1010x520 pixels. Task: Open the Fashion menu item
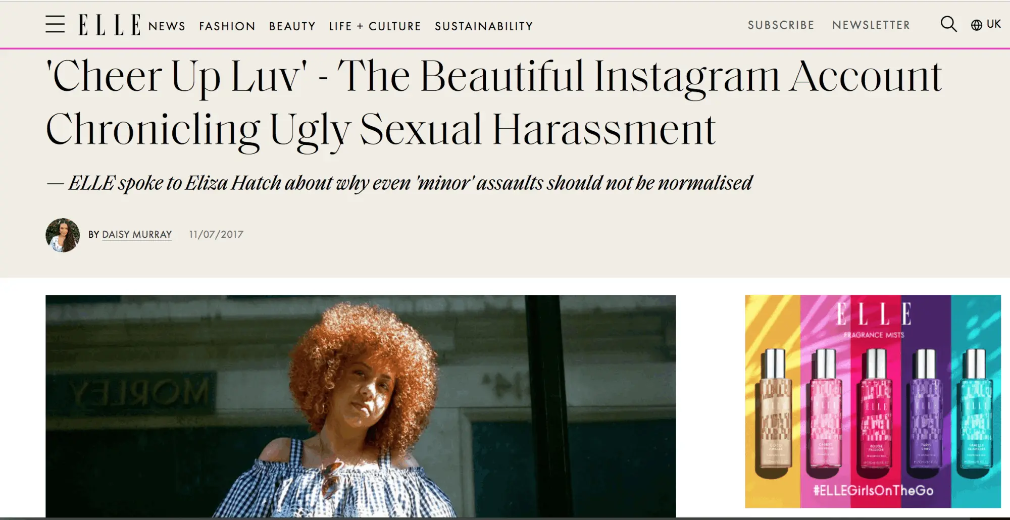click(x=227, y=26)
